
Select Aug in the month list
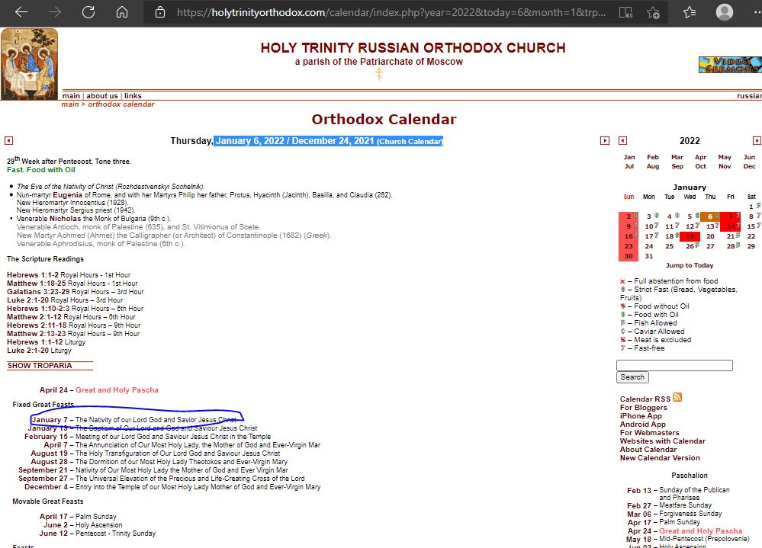(x=653, y=166)
